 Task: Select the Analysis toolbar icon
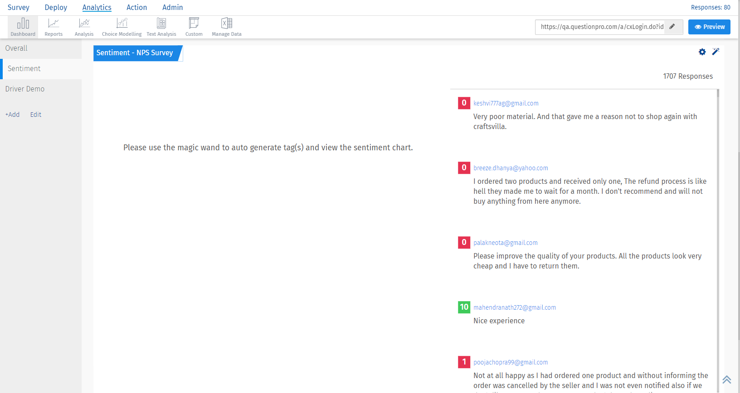84,27
